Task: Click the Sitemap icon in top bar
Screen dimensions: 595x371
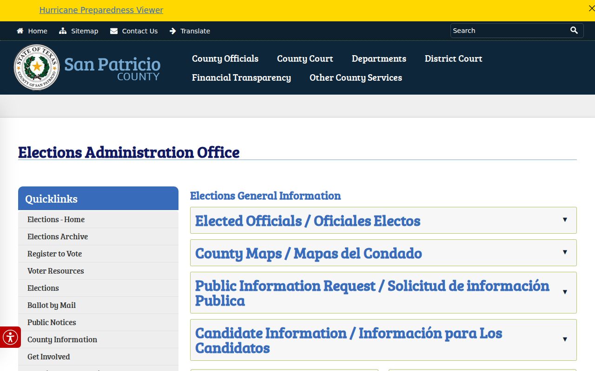Action: click(x=63, y=31)
